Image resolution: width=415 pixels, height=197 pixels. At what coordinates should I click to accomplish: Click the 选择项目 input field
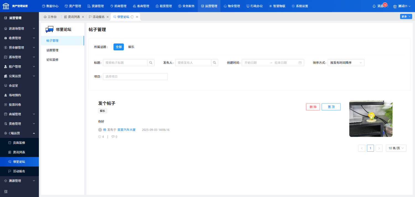pos(135,76)
